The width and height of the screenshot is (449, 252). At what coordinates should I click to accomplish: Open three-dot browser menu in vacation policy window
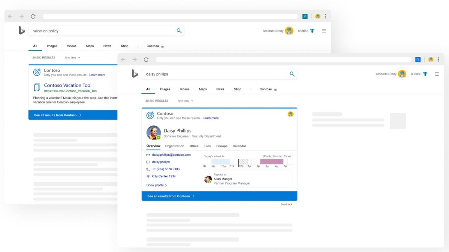tap(325, 17)
